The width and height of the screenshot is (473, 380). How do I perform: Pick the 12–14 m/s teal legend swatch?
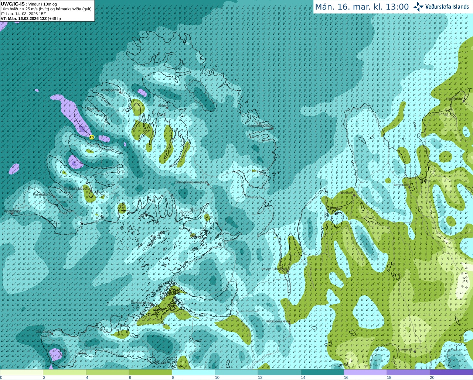(279, 372)
